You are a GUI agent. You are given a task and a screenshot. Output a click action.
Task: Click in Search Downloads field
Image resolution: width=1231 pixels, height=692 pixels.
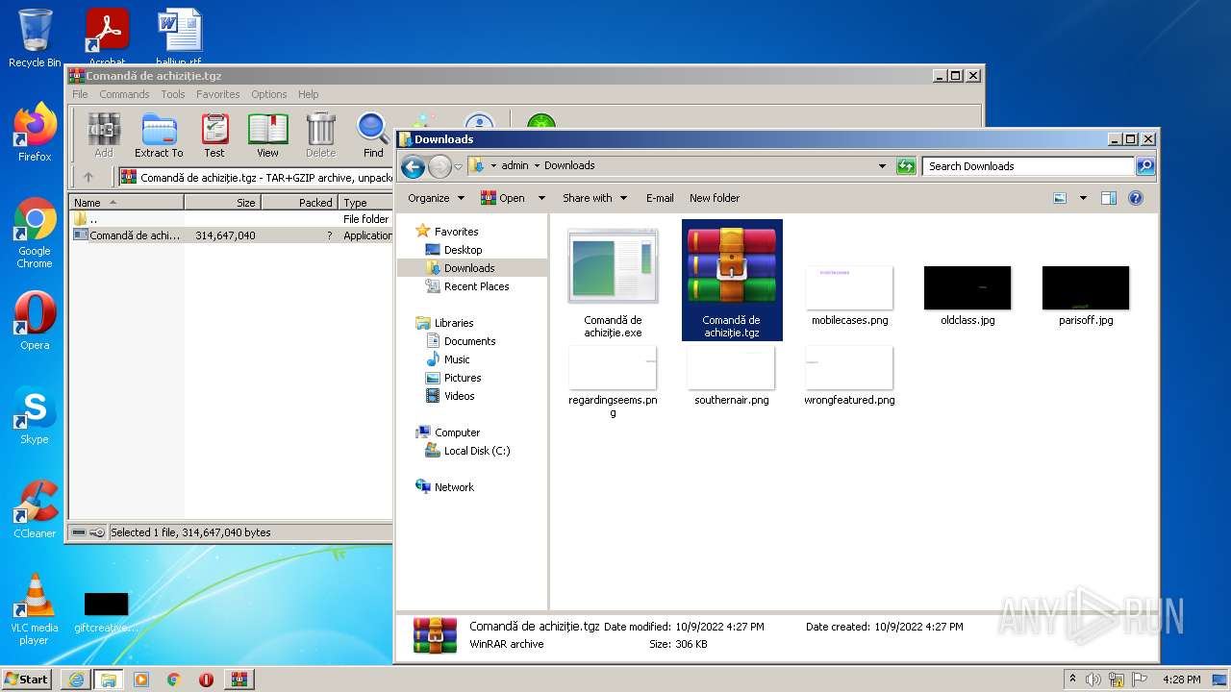1028,166
